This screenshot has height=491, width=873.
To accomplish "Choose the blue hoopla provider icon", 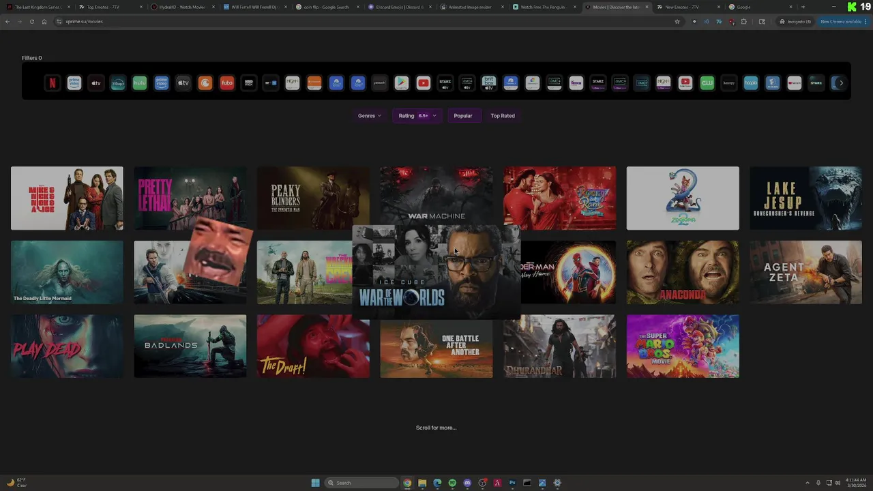I will (751, 83).
